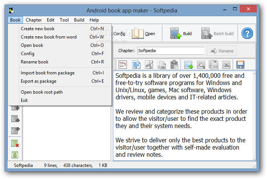
Task: Click the '9 lines,' status text
Action: pos(51,165)
